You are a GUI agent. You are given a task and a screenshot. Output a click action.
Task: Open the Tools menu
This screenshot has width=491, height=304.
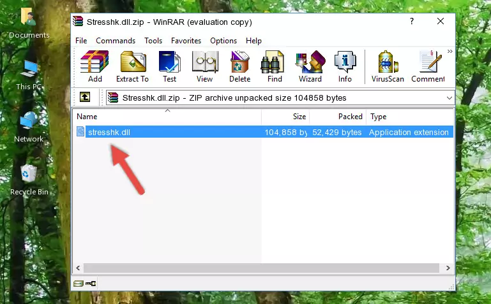pos(153,41)
